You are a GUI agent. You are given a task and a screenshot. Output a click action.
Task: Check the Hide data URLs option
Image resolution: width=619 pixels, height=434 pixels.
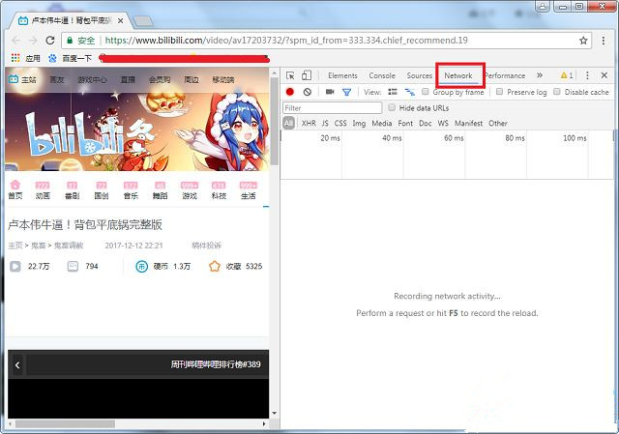(392, 107)
